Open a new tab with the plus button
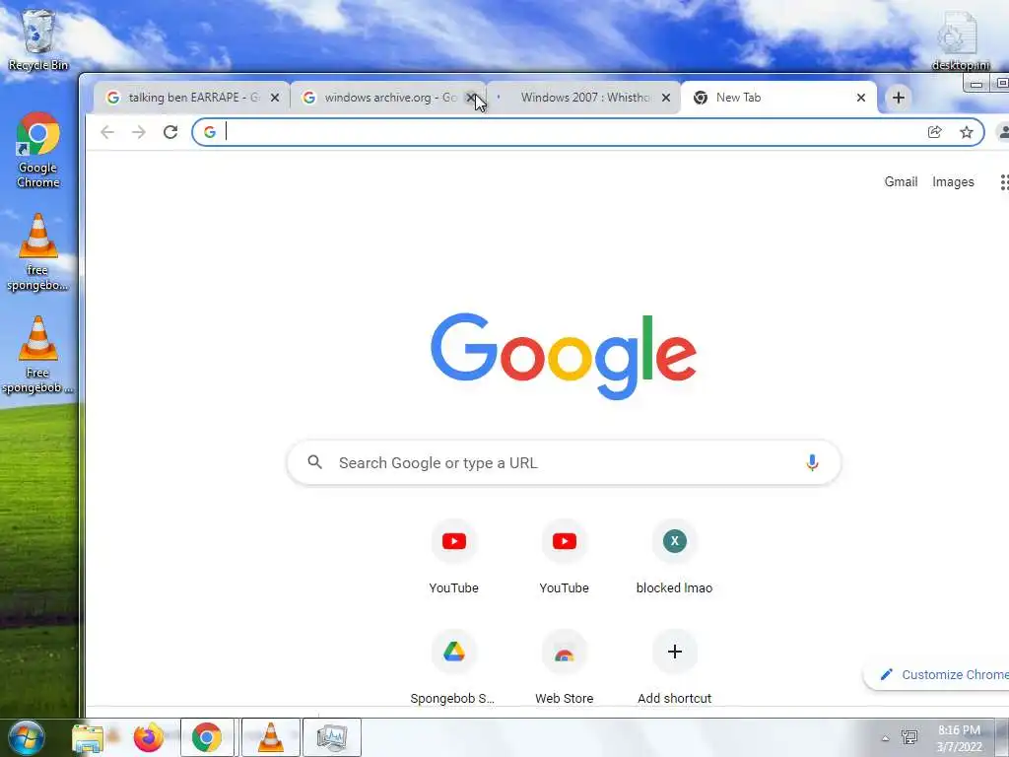This screenshot has height=757, width=1009. pos(899,98)
